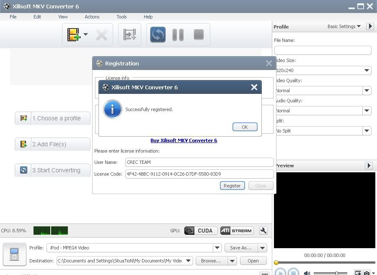
Task: Click the camera snapshot icon under Preview
Action: pos(367,273)
